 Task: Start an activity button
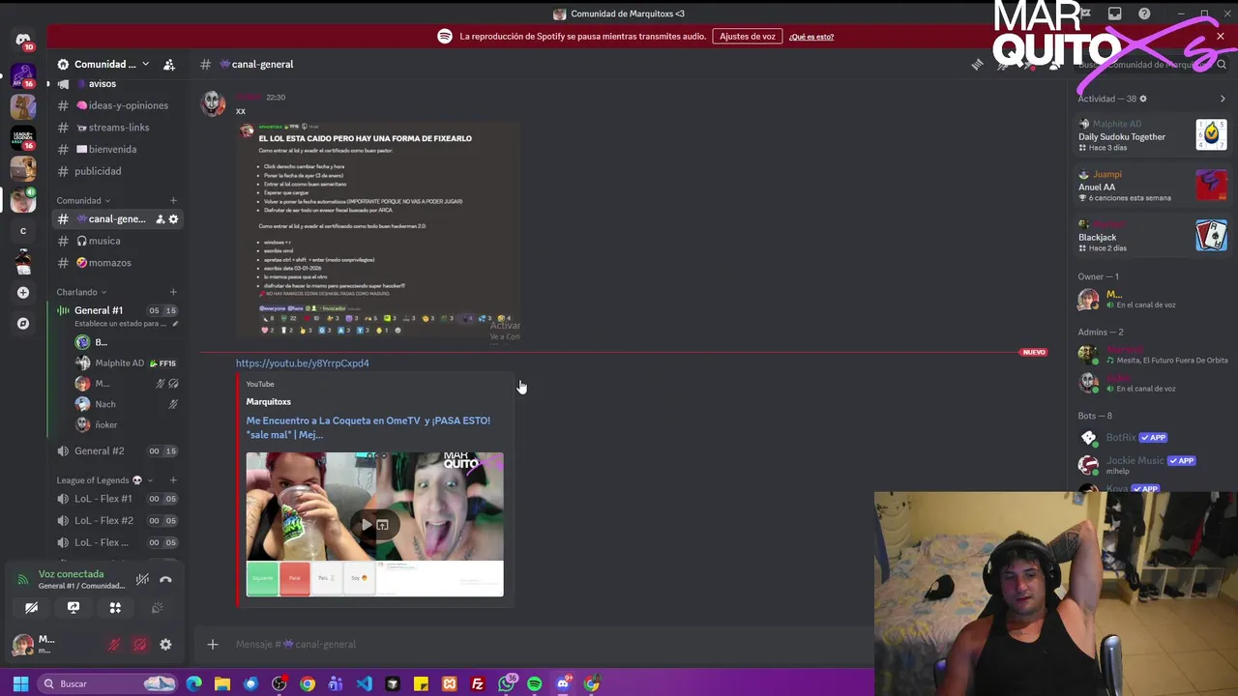(115, 608)
